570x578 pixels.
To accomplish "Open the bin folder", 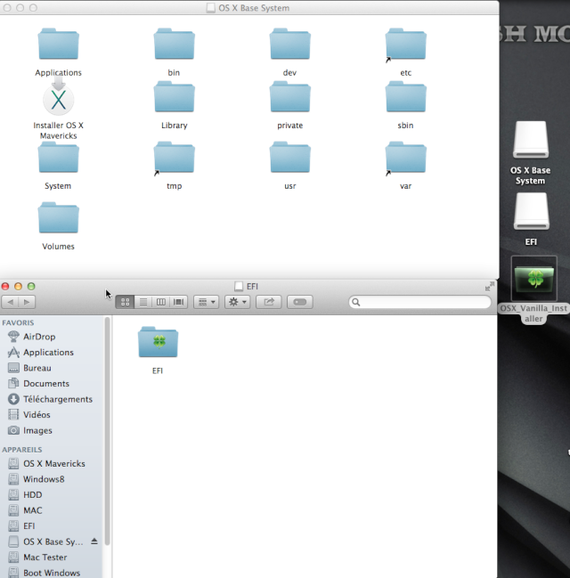I will (x=174, y=45).
